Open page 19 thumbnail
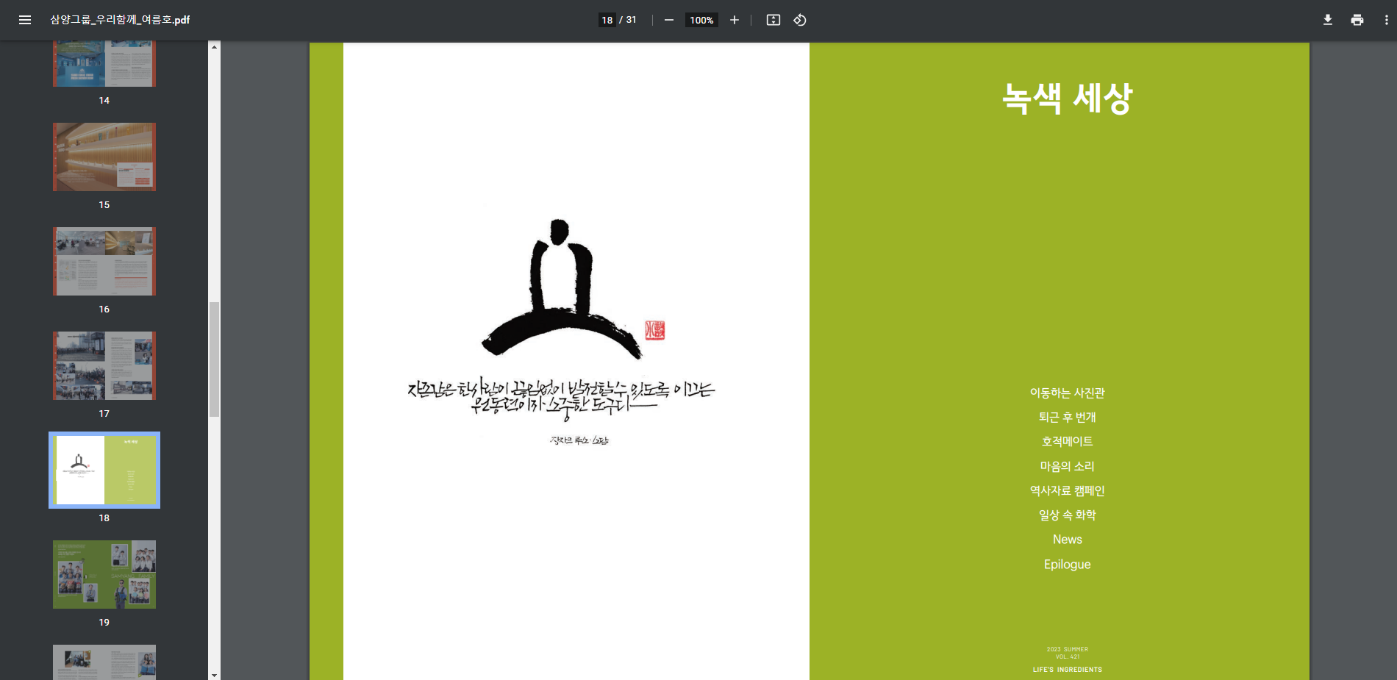This screenshot has width=1397, height=680. pyautogui.click(x=104, y=574)
